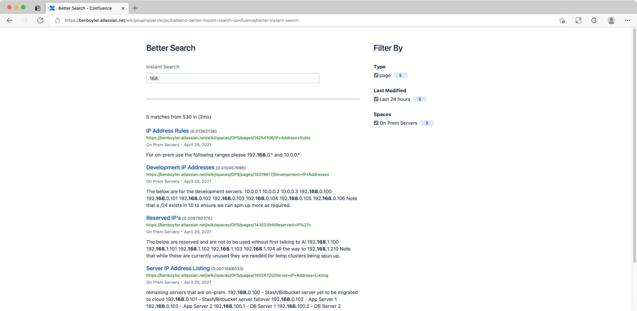Viewport: 637px width, 311px height.
Task: Select the Better Search - Confluence tab
Action: click(87, 8)
